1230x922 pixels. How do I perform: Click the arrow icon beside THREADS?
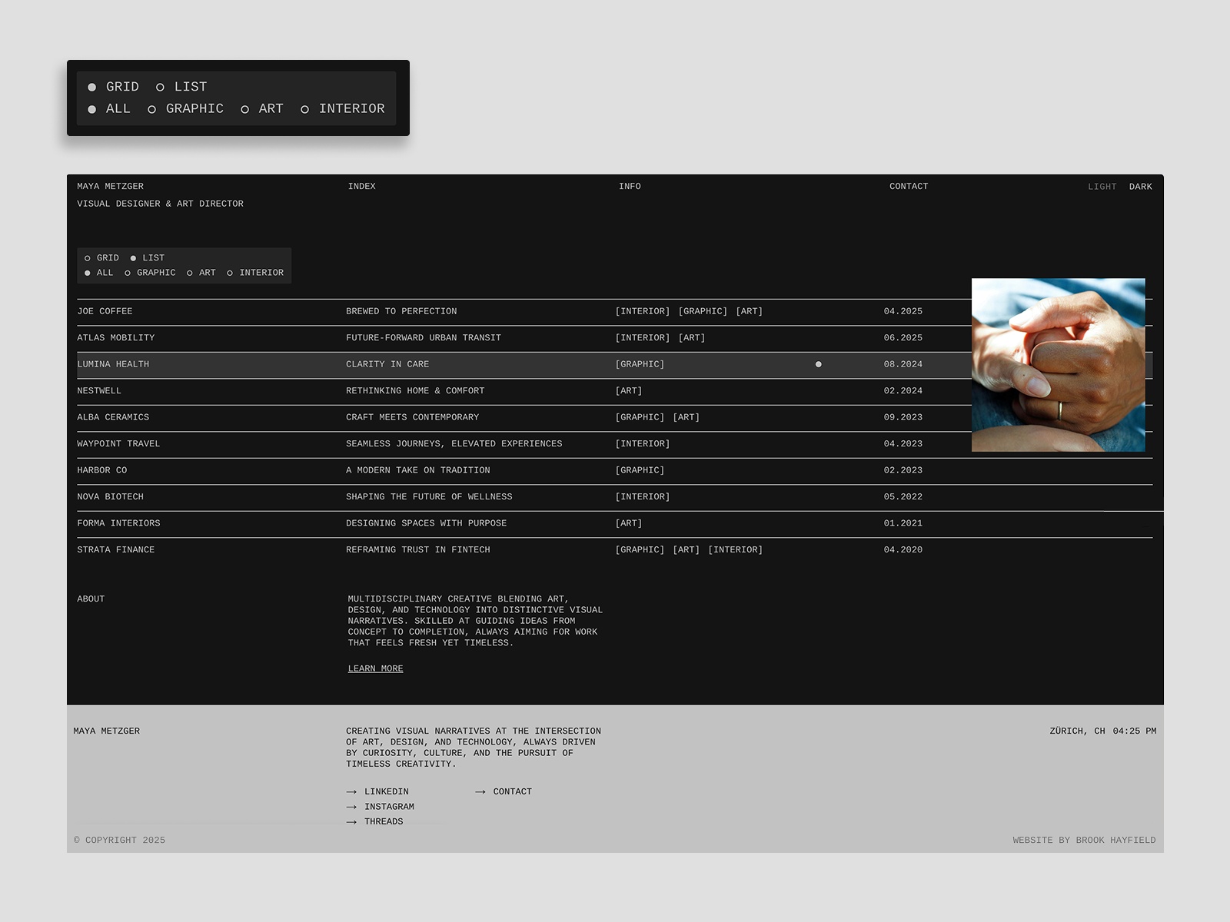tap(352, 821)
